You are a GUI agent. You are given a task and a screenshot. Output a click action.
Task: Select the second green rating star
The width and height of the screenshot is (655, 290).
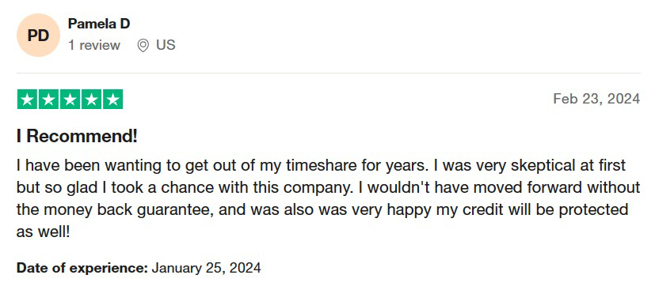click(49, 99)
